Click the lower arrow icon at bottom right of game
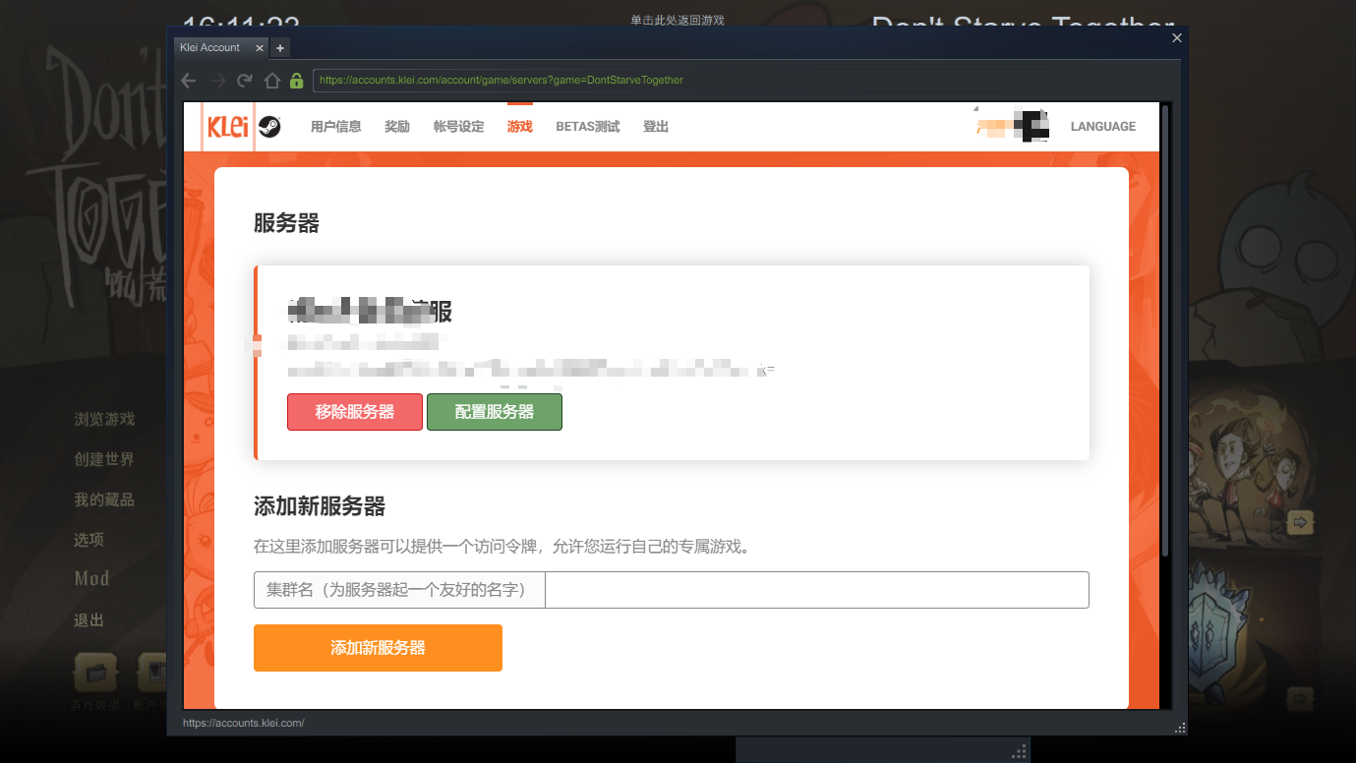 [x=1301, y=699]
